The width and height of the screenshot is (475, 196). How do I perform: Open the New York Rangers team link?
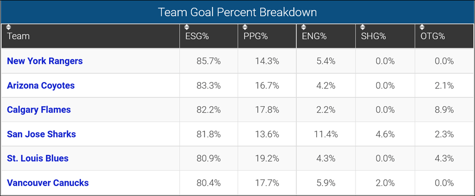(45, 61)
